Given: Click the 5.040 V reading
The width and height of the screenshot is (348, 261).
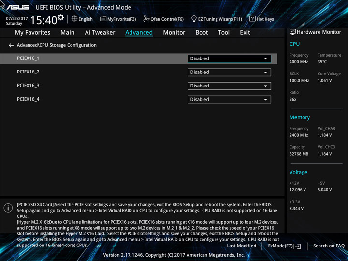Looking at the screenshot, I should coord(324,190).
